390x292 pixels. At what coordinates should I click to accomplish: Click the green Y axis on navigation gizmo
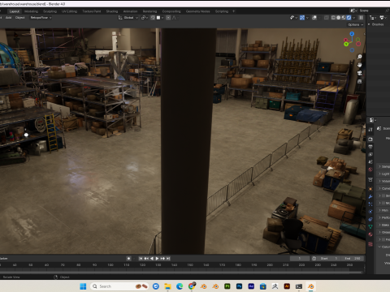point(346,44)
